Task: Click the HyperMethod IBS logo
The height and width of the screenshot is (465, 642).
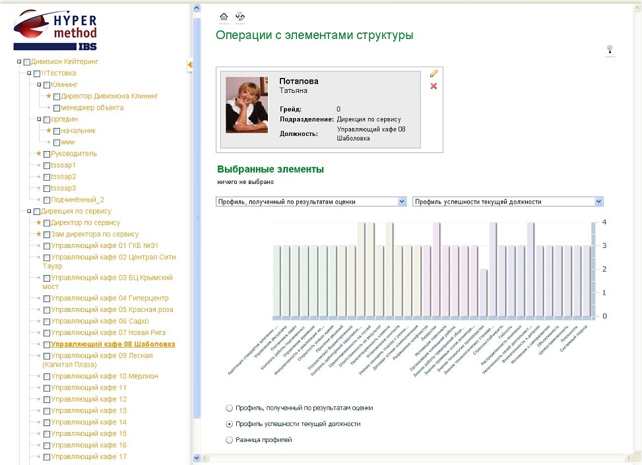Action: (55, 30)
